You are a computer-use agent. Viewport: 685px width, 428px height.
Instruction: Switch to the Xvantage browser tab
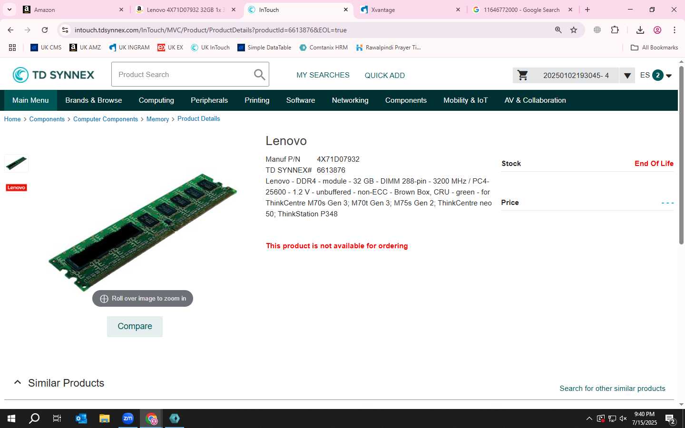pos(410,10)
